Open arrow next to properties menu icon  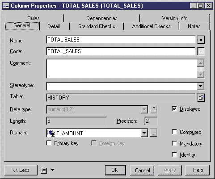pyautogui.click(x=52, y=170)
